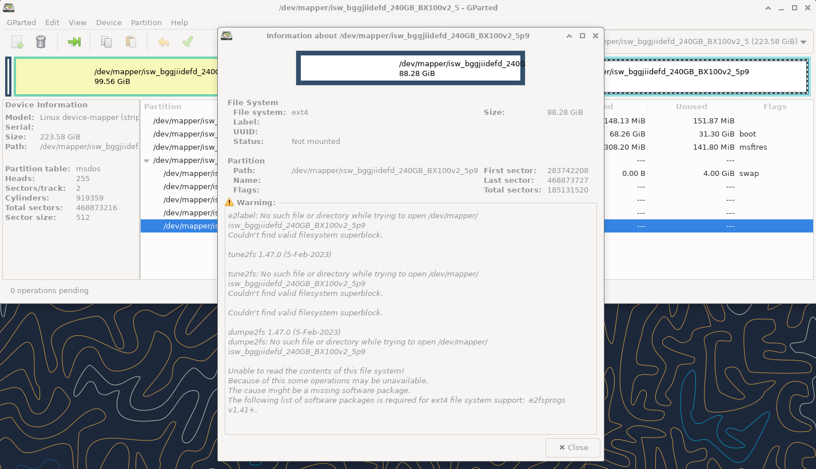Viewport: 816px width, 469px height.
Task: Minimize the Information dialog with the caret button
Action: click(x=569, y=35)
